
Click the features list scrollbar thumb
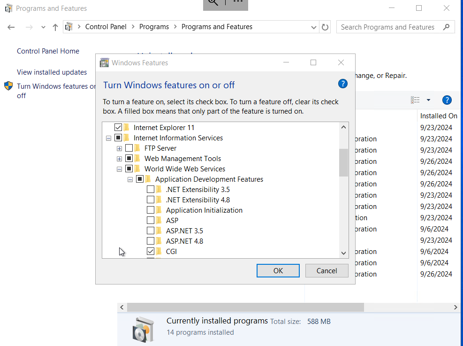coord(343,162)
